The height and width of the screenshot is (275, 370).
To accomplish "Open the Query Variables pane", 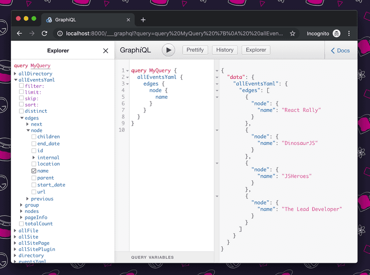I will [x=152, y=257].
